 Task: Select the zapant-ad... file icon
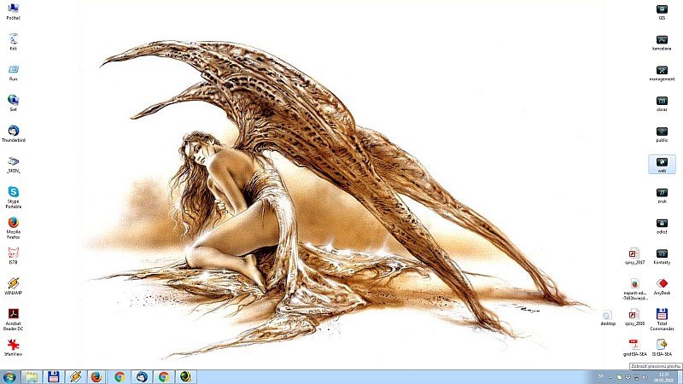[x=634, y=289]
